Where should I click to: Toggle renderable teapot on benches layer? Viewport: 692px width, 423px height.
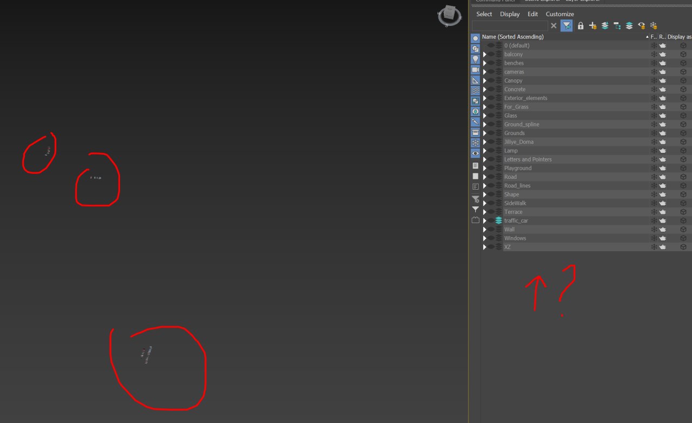[662, 63]
